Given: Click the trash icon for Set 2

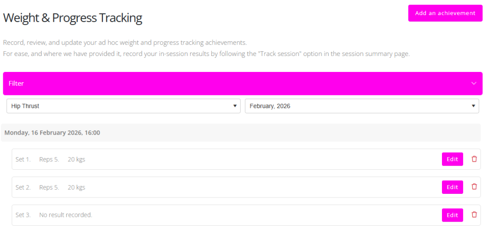Looking at the screenshot, I should (x=474, y=187).
